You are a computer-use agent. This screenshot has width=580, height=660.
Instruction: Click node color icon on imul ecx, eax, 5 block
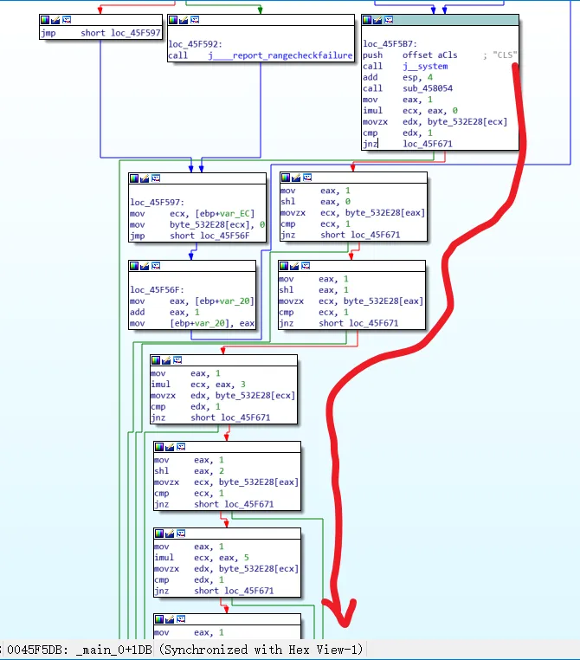coord(159,534)
